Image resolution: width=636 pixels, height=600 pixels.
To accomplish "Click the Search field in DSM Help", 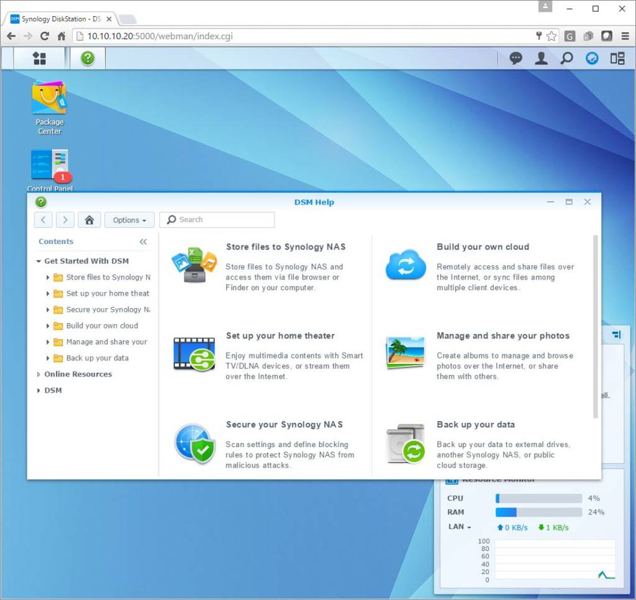I will pyautogui.click(x=217, y=220).
